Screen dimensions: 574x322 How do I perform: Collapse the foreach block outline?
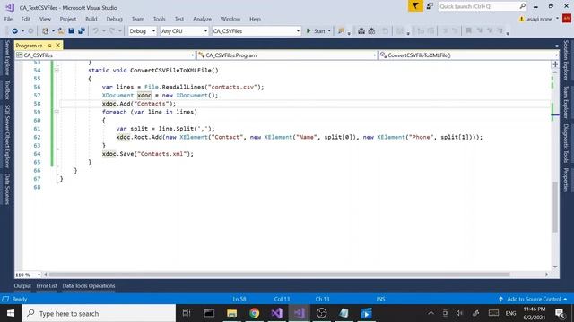57,112
